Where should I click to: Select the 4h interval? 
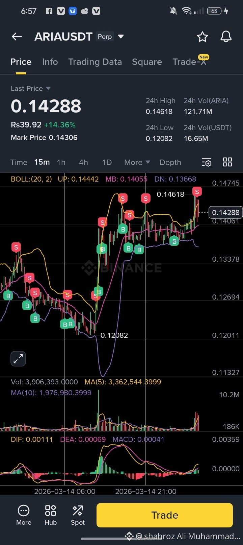tap(83, 162)
